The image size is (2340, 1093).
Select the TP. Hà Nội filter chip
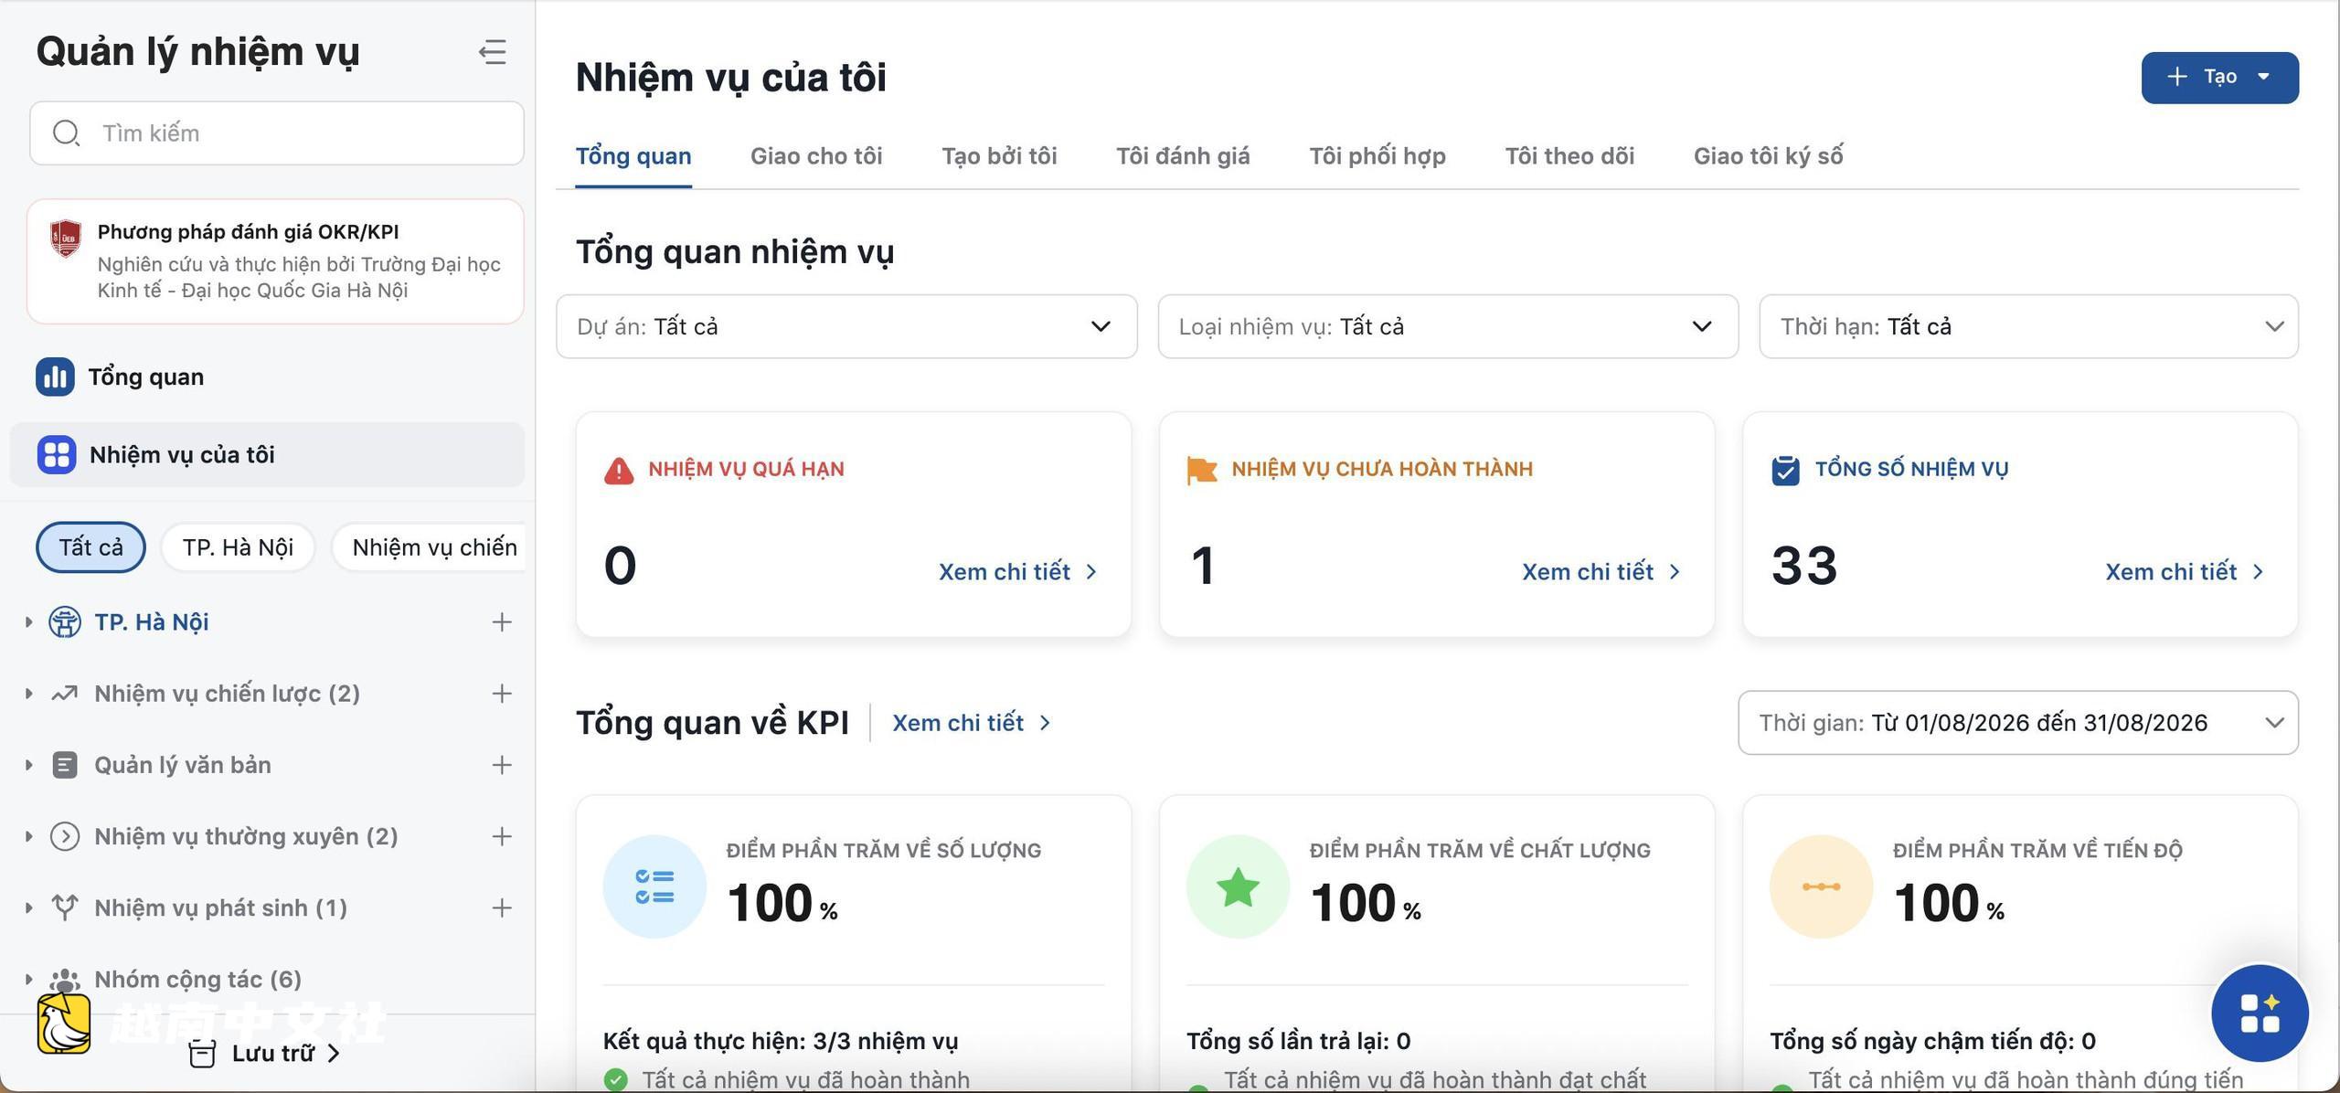(x=238, y=547)
